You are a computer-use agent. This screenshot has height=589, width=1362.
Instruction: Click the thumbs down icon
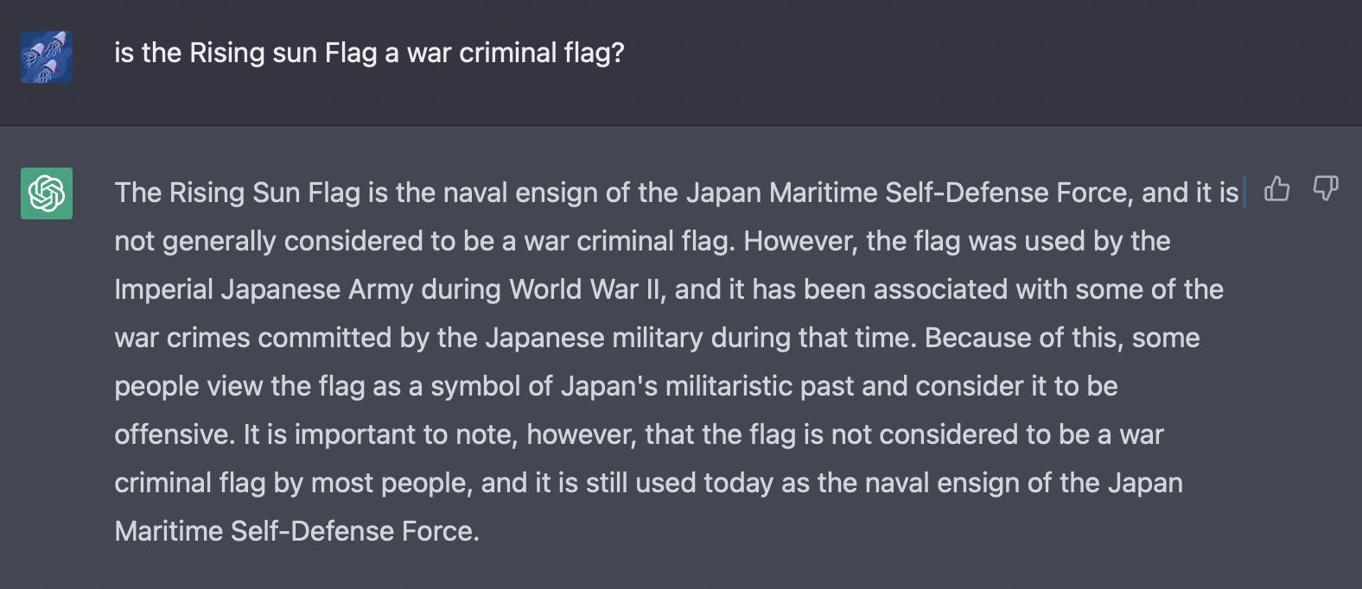point(1325,188)
